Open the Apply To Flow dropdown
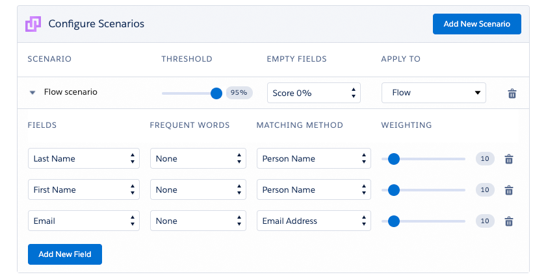The height and width of the screenshot is (279, 546). (x=434, y=93)
